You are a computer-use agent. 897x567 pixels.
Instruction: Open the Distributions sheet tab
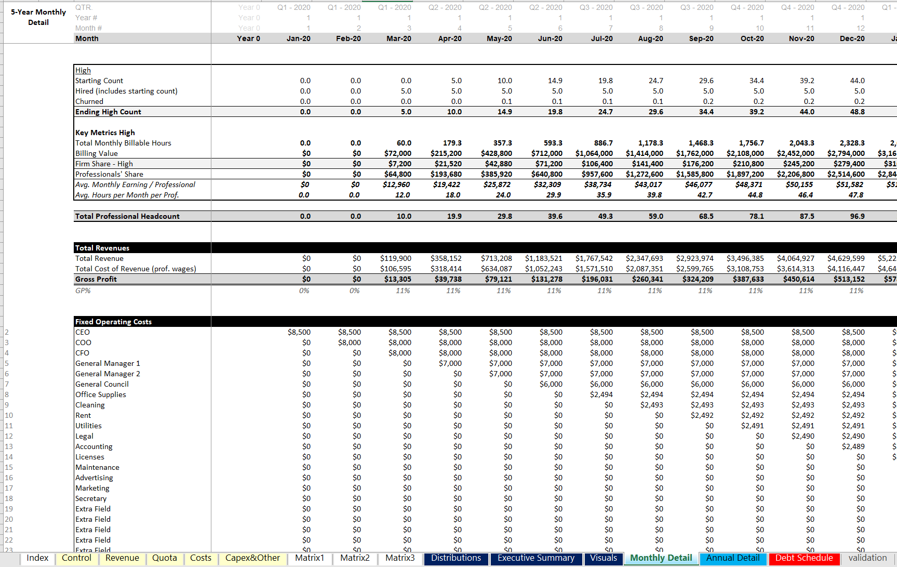click(x=456, y=558)
